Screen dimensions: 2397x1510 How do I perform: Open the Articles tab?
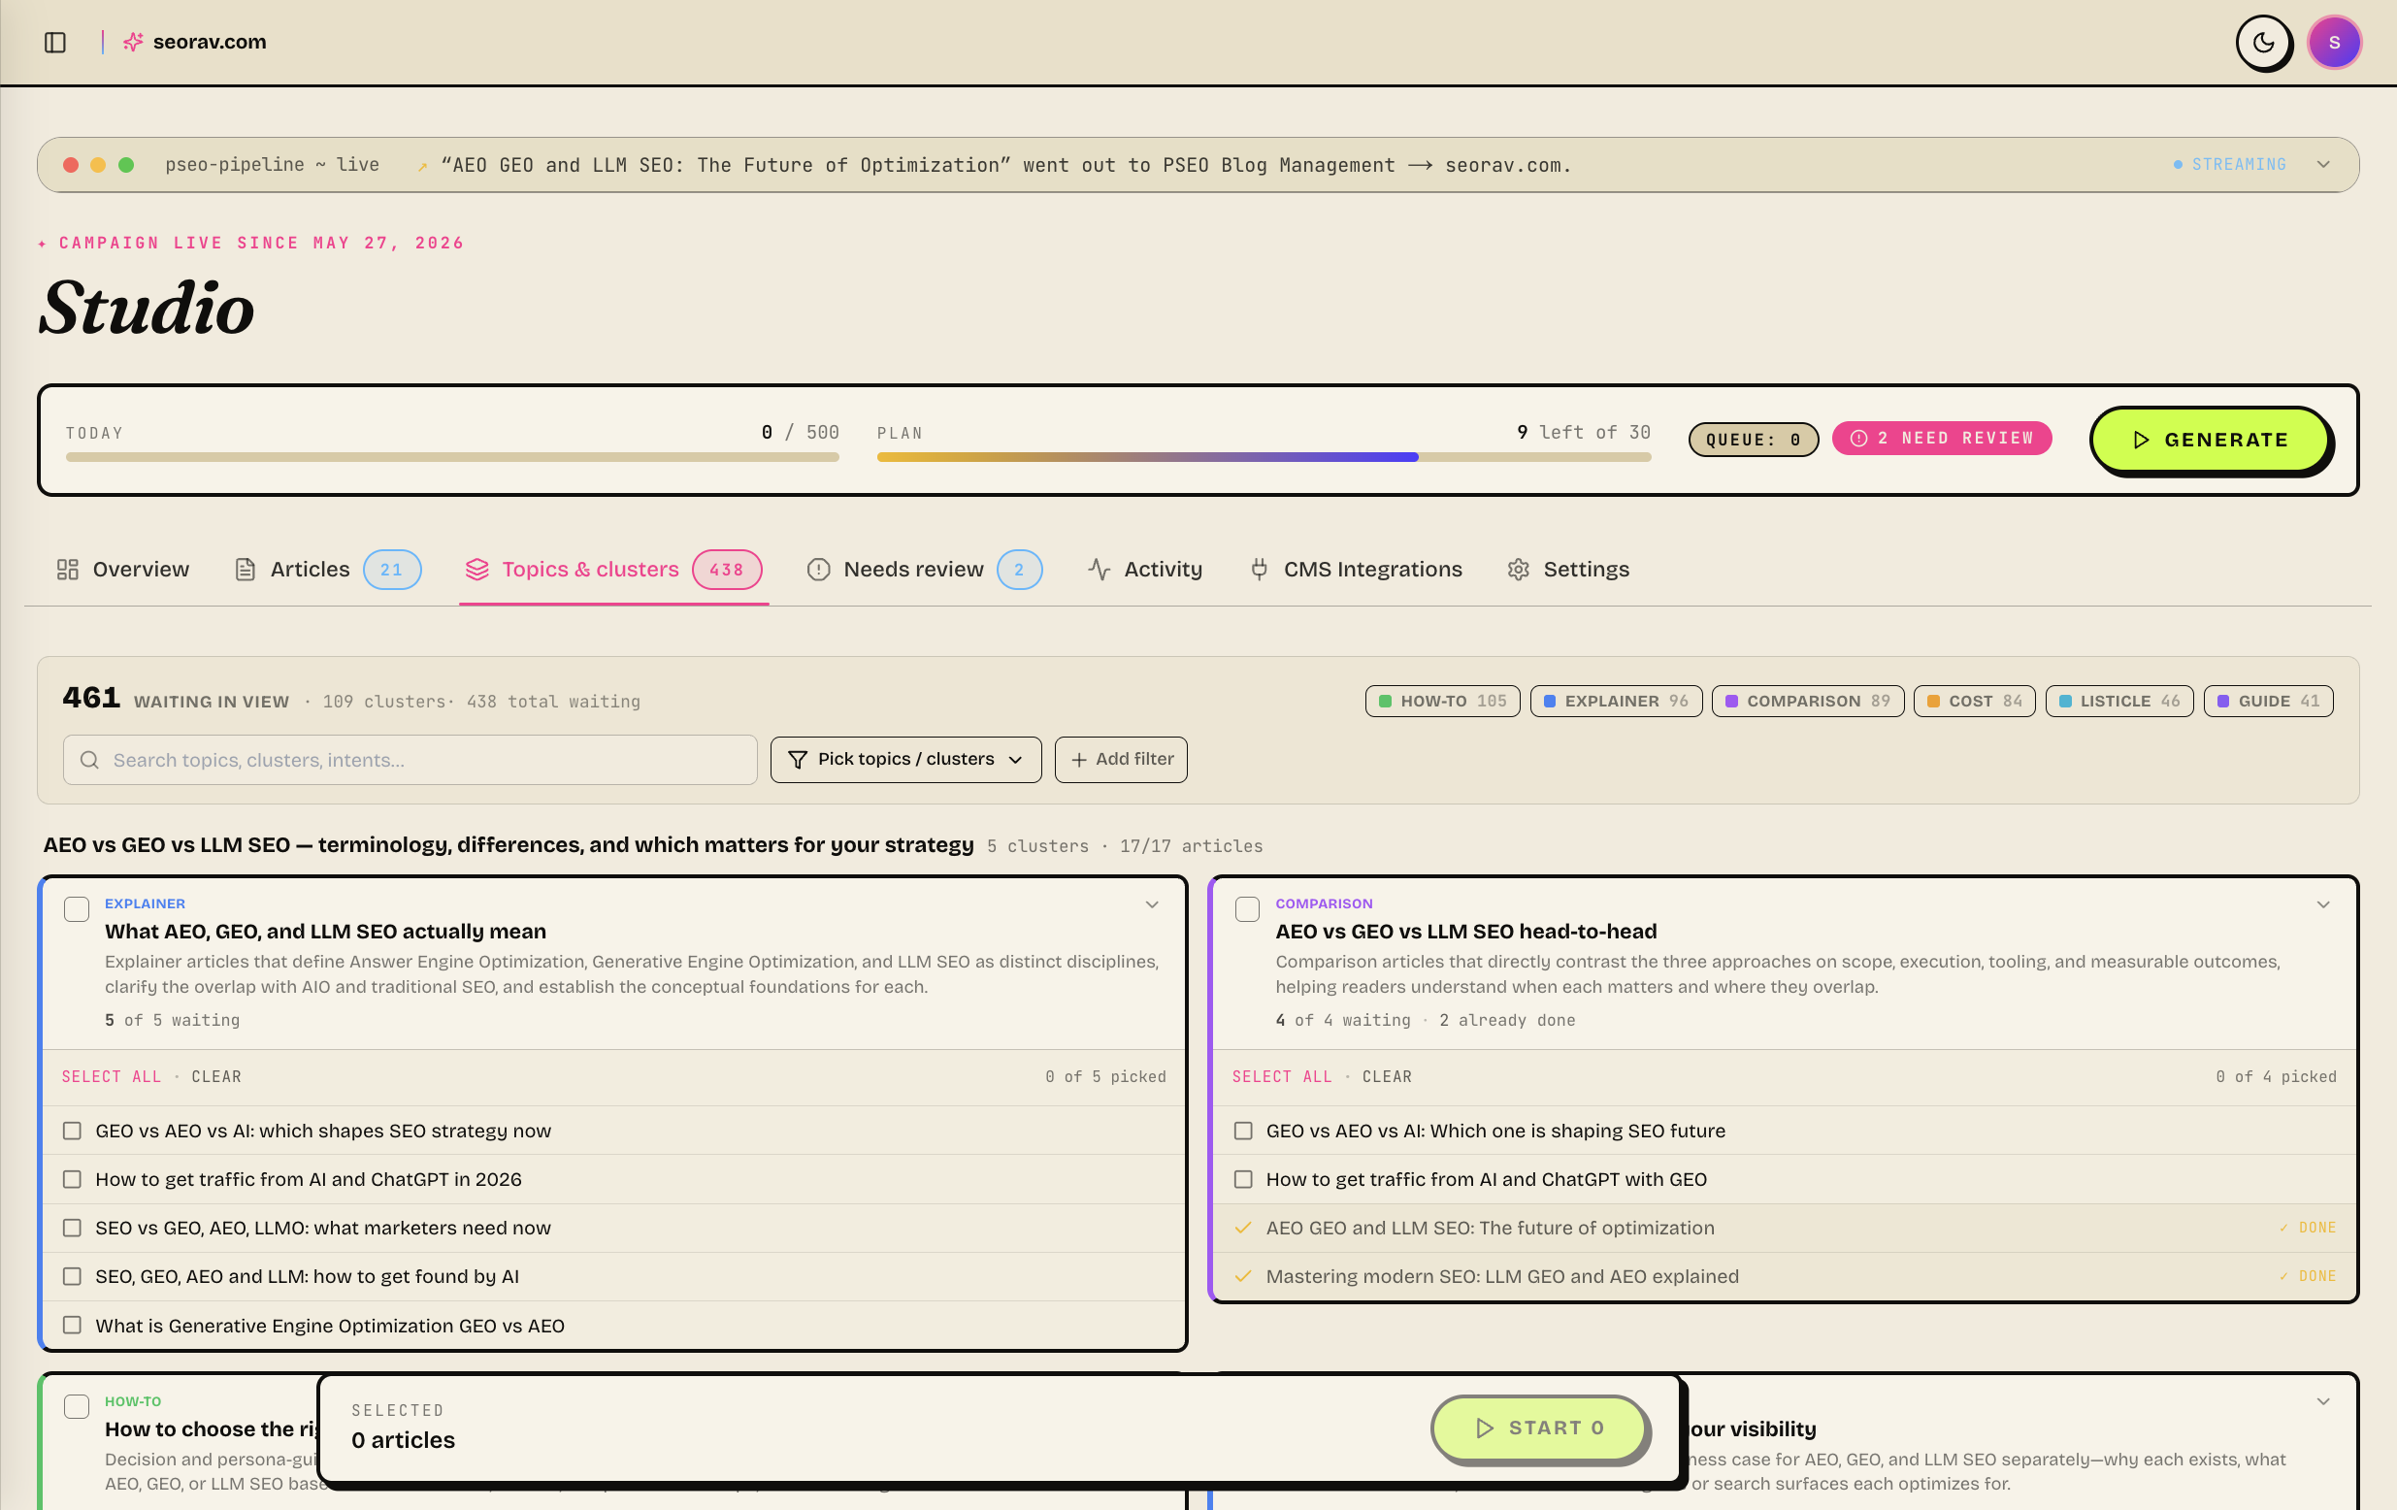coord(327,570)
